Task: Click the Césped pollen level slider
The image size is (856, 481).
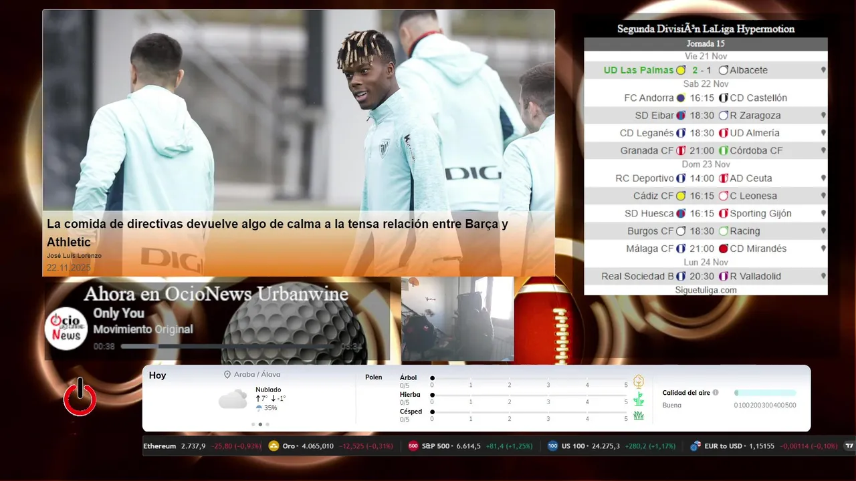Action: click(x=529, y=412)
